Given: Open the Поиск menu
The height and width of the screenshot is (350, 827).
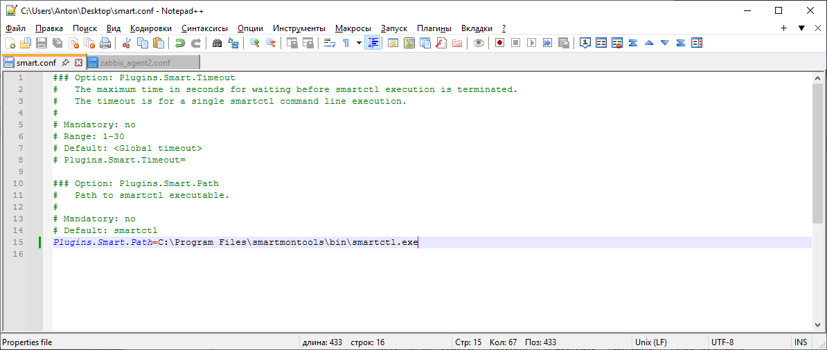Looking at the screenshot, I should [85, 28].
